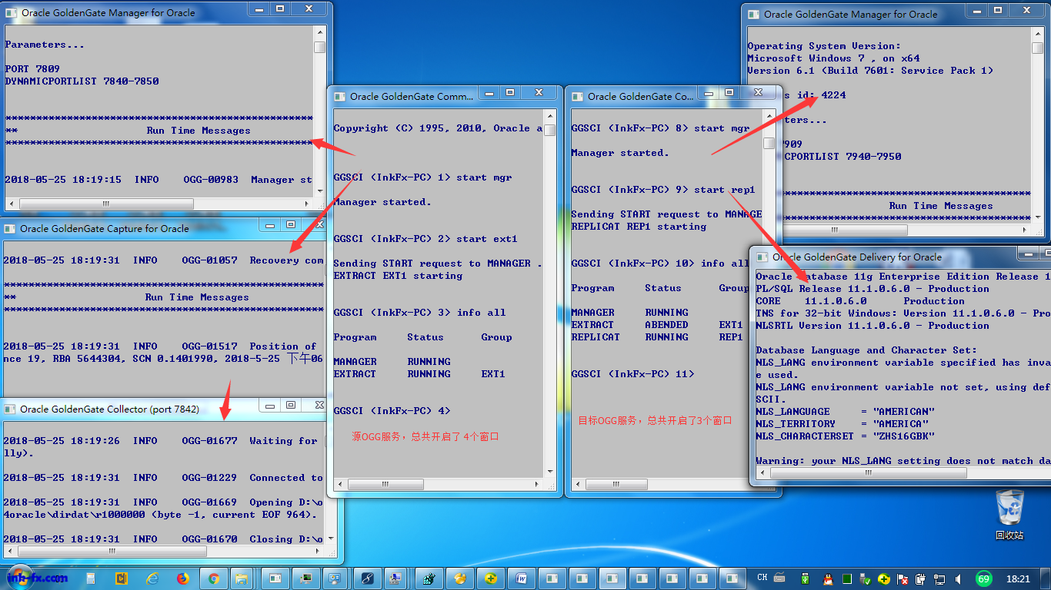
Task: Click the green USB device tray icon
Action: point(805,578)
